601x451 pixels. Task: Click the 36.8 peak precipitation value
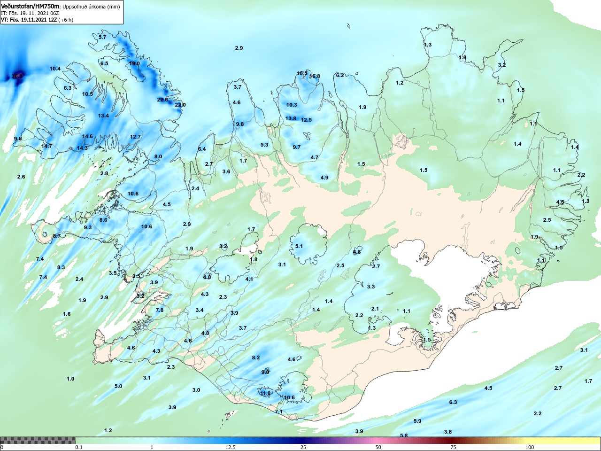(17, 76)
